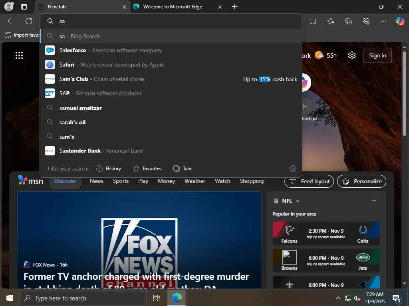Image resolution: width=409 pixels, height=306 pixels.
Task: Pick the SAP suggestion
Action: [171, 93]
